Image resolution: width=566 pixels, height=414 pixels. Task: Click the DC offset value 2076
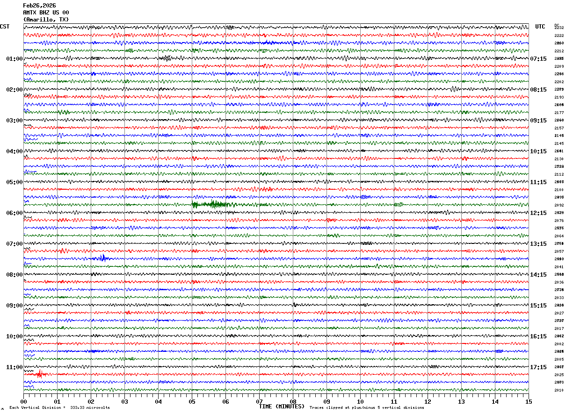point(559,221)
